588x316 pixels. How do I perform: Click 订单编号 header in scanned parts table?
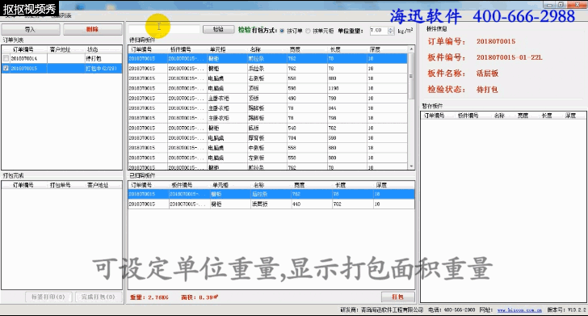[x=141, y=185]
